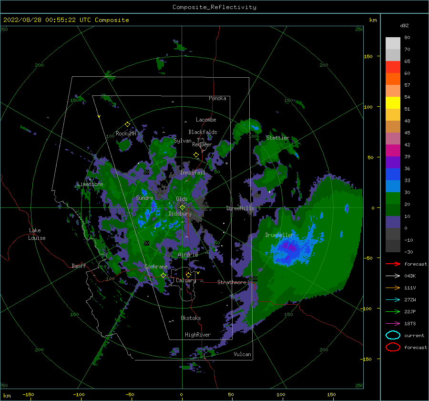Click the 30 dBZ light blue color swatch
Screen dimensions: 429x401
[393, 186]
